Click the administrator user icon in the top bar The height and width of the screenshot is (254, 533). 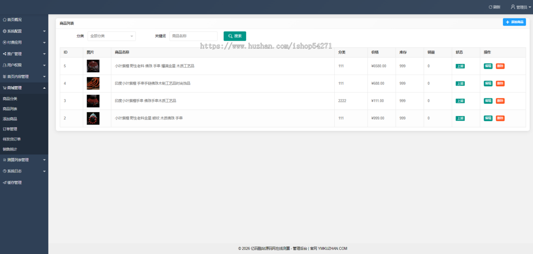(513, 7)
